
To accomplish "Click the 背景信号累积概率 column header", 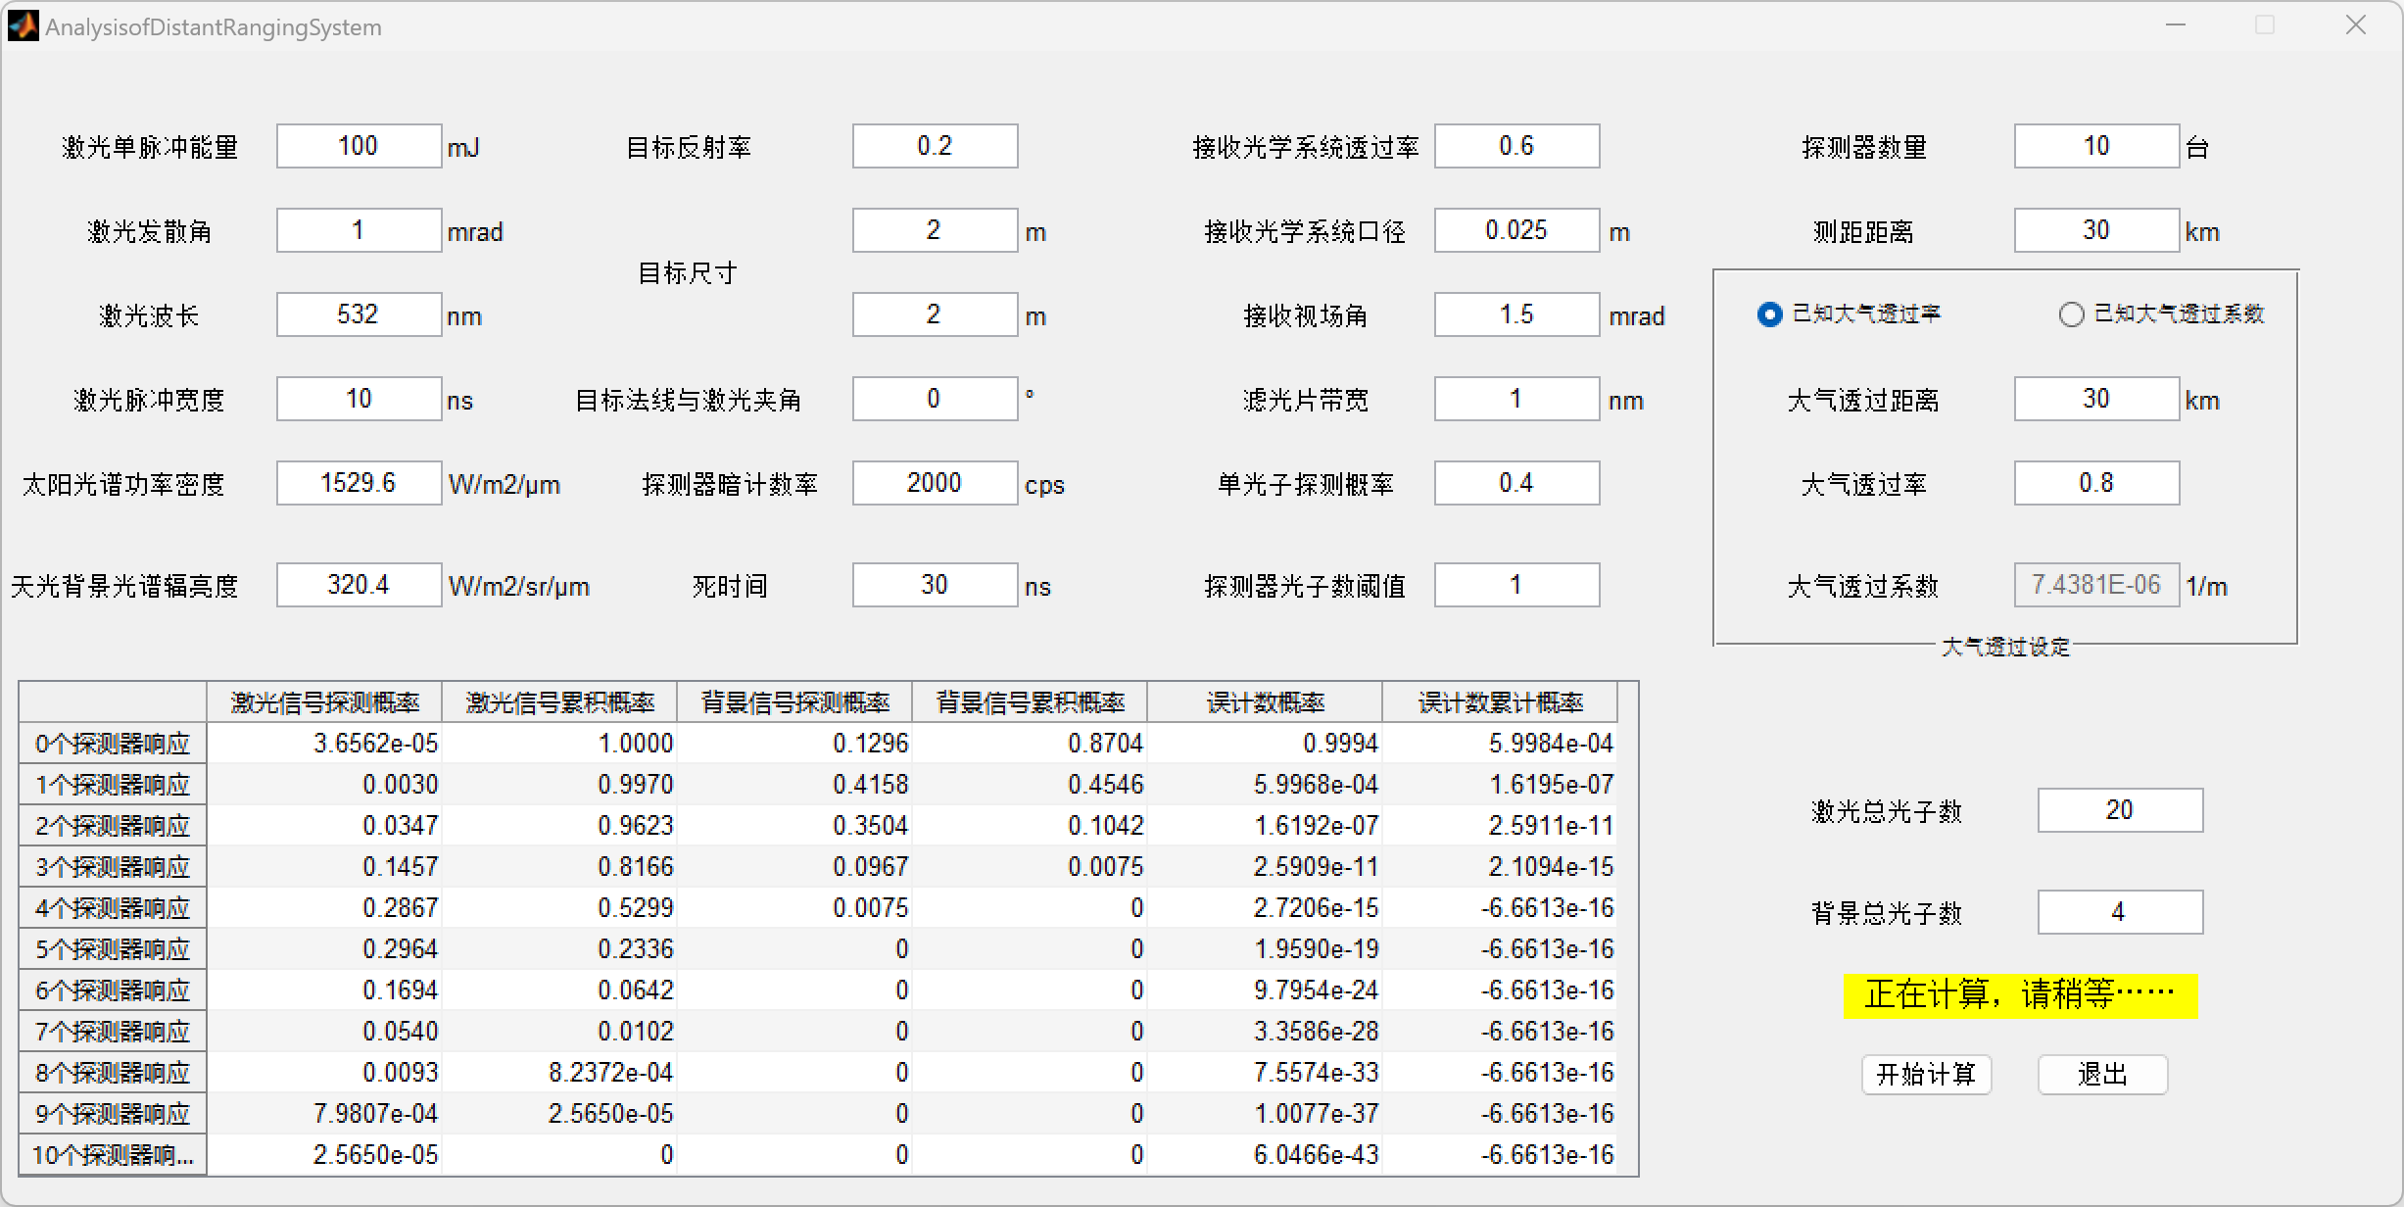I will pyautogui.click(x=1030, y=702).
